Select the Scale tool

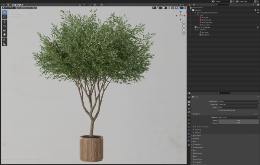[5, 30]
